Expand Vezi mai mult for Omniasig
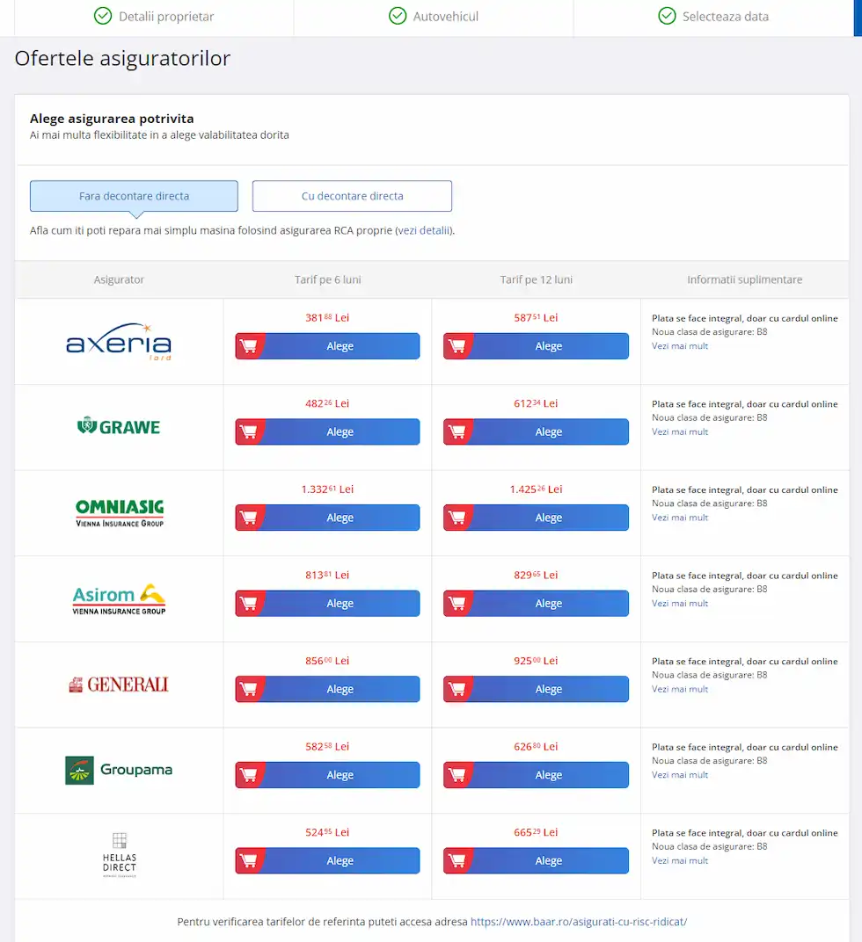The height and width of the screenshot is (942, 862). click(x=680, y=518)
